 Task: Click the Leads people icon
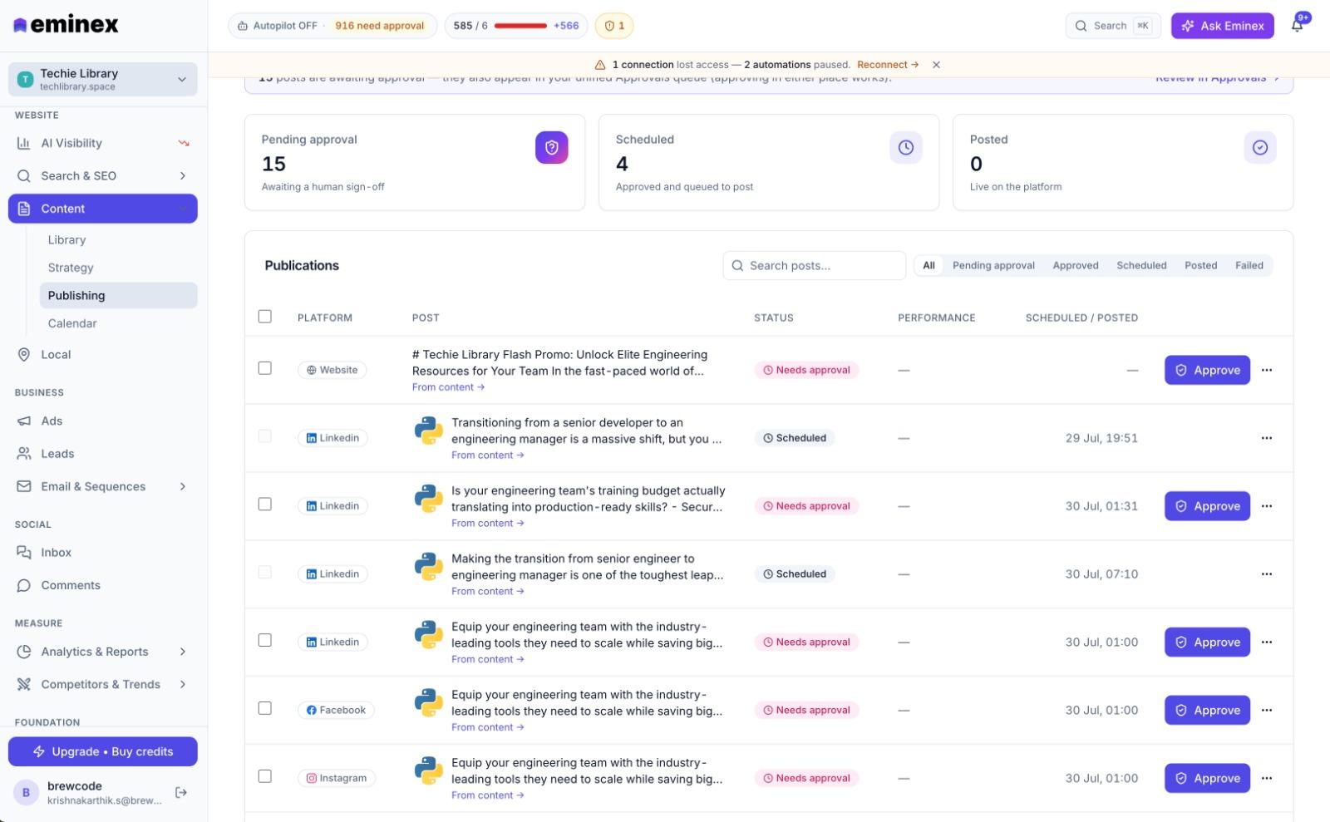(23, 453)
